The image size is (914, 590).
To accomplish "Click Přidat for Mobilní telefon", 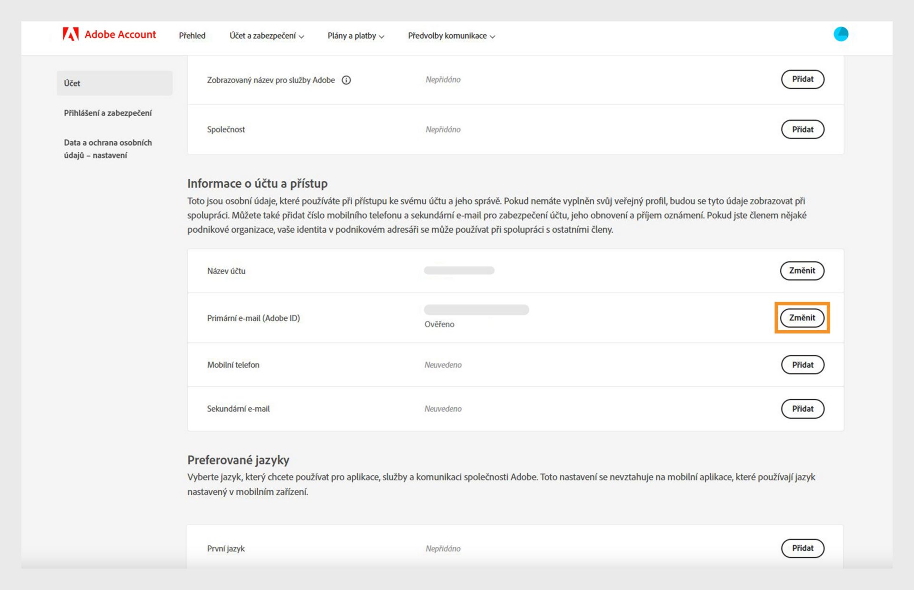I will point(802,365).
